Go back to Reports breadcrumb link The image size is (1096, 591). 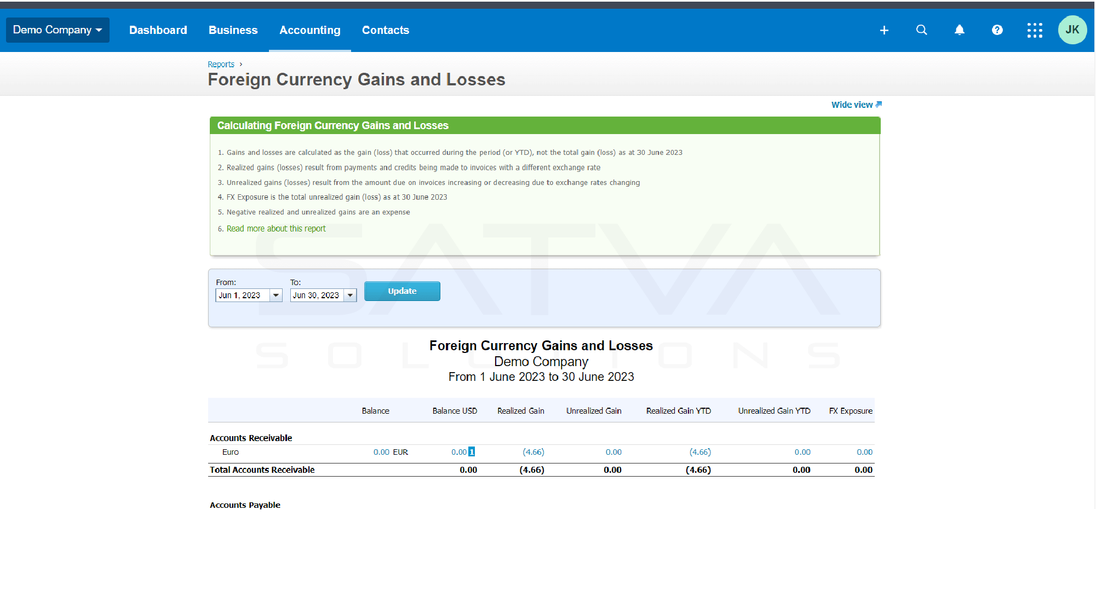click(x=221, y=64)
